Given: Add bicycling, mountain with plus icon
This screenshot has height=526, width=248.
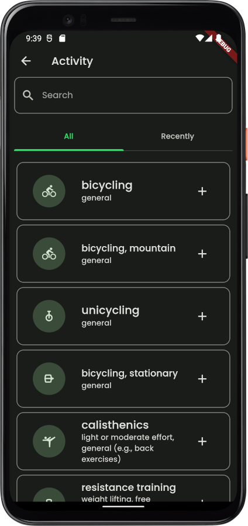Looking at the screenshot, I should tap(202, 254).
